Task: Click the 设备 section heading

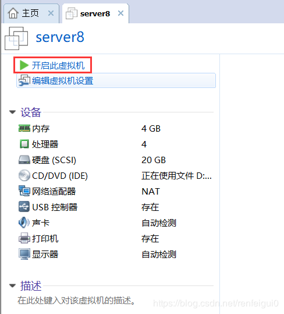Action: pos(31,112)
